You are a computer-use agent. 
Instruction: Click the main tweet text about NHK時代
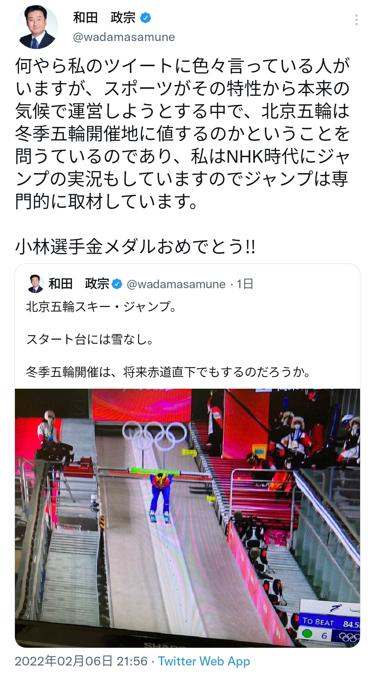click(182, 134)
